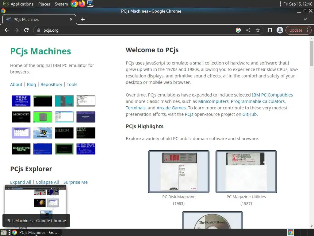314x236 pixels.
Task: Open the Google icon in address bar
Action: tap(238, 30)
